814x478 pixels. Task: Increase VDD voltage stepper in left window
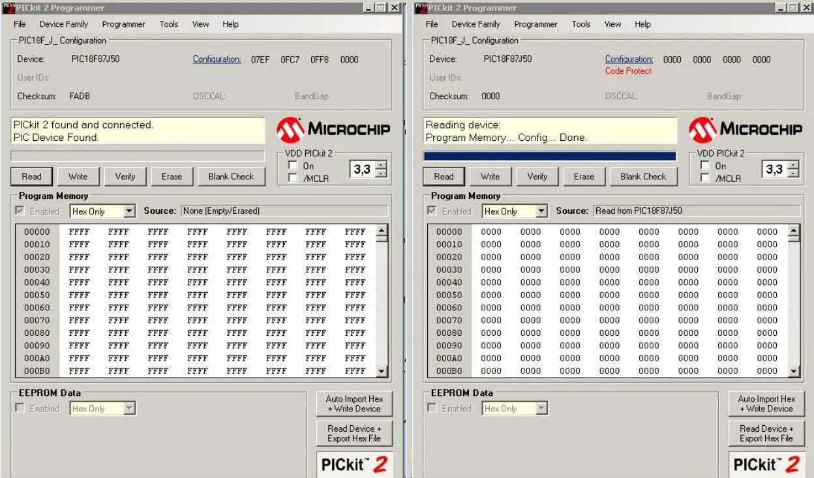point(381,166)
